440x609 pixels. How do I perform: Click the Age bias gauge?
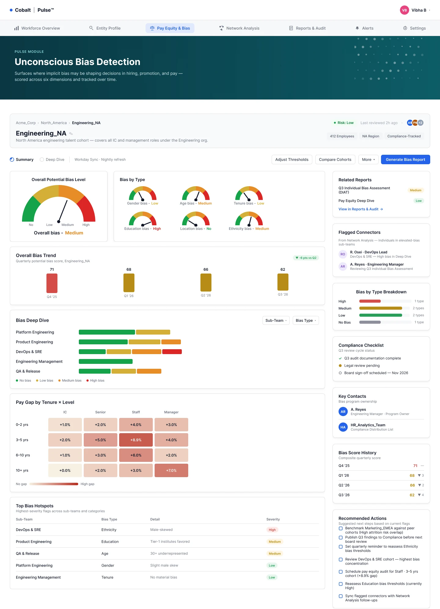[196, 193]
